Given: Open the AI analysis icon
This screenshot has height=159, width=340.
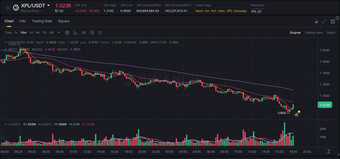Looking at the screenshot, I should click(316, 21).
